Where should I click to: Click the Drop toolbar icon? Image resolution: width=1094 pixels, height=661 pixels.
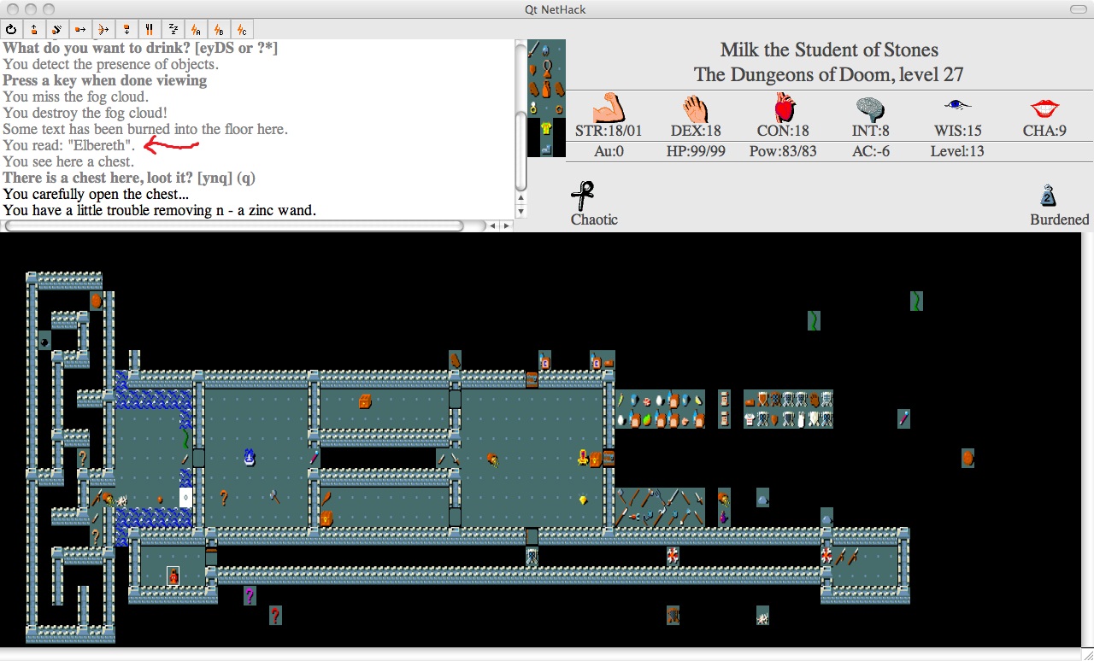(126, 29)
